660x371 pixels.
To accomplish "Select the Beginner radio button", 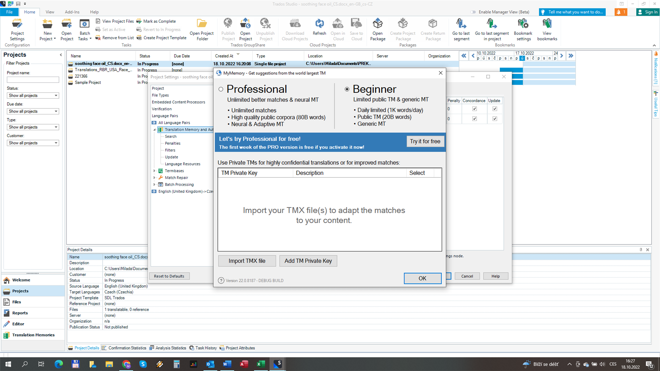I will pos(347,89).
